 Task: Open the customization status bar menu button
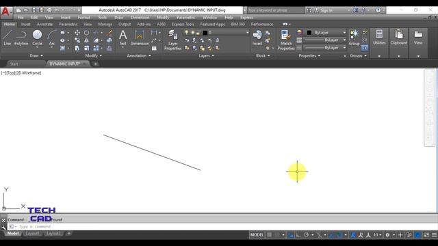pos(434,235)
